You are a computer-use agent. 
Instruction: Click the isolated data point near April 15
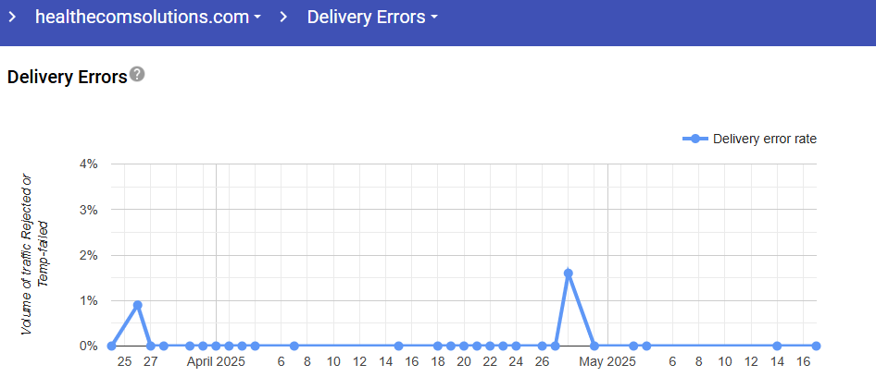[x=398, y=346]
